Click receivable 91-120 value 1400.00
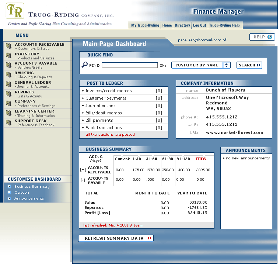The width and height of the screenshot is (280, 273). point(183,170)
